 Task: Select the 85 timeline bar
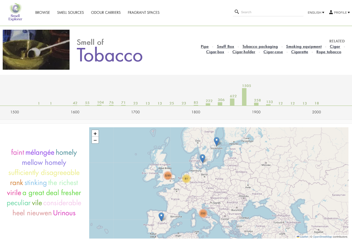tap(196, 105)
